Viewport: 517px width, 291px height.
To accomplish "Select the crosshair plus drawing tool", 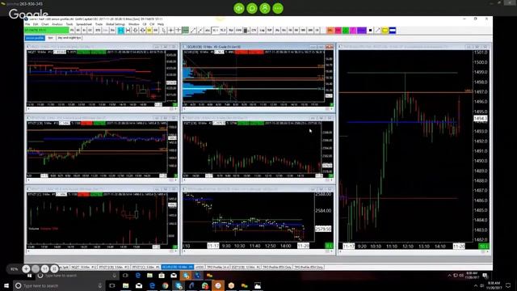I will 170,31.
